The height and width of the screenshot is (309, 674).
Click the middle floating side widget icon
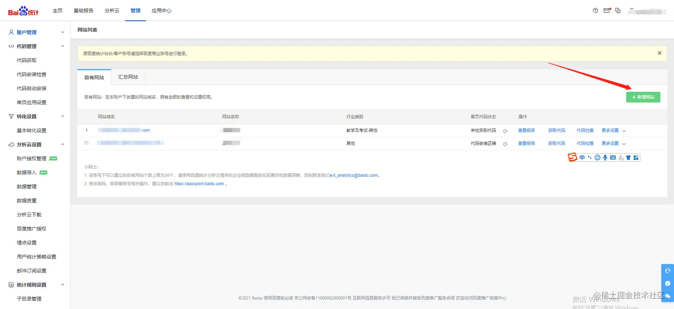(667, 283)
